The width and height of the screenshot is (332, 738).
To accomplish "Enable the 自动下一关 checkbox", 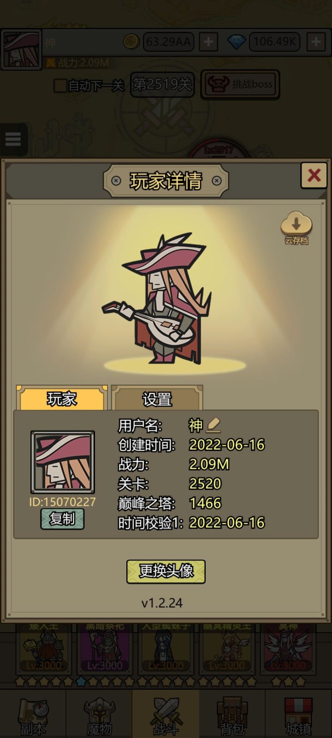I will [x=60, y=85].
